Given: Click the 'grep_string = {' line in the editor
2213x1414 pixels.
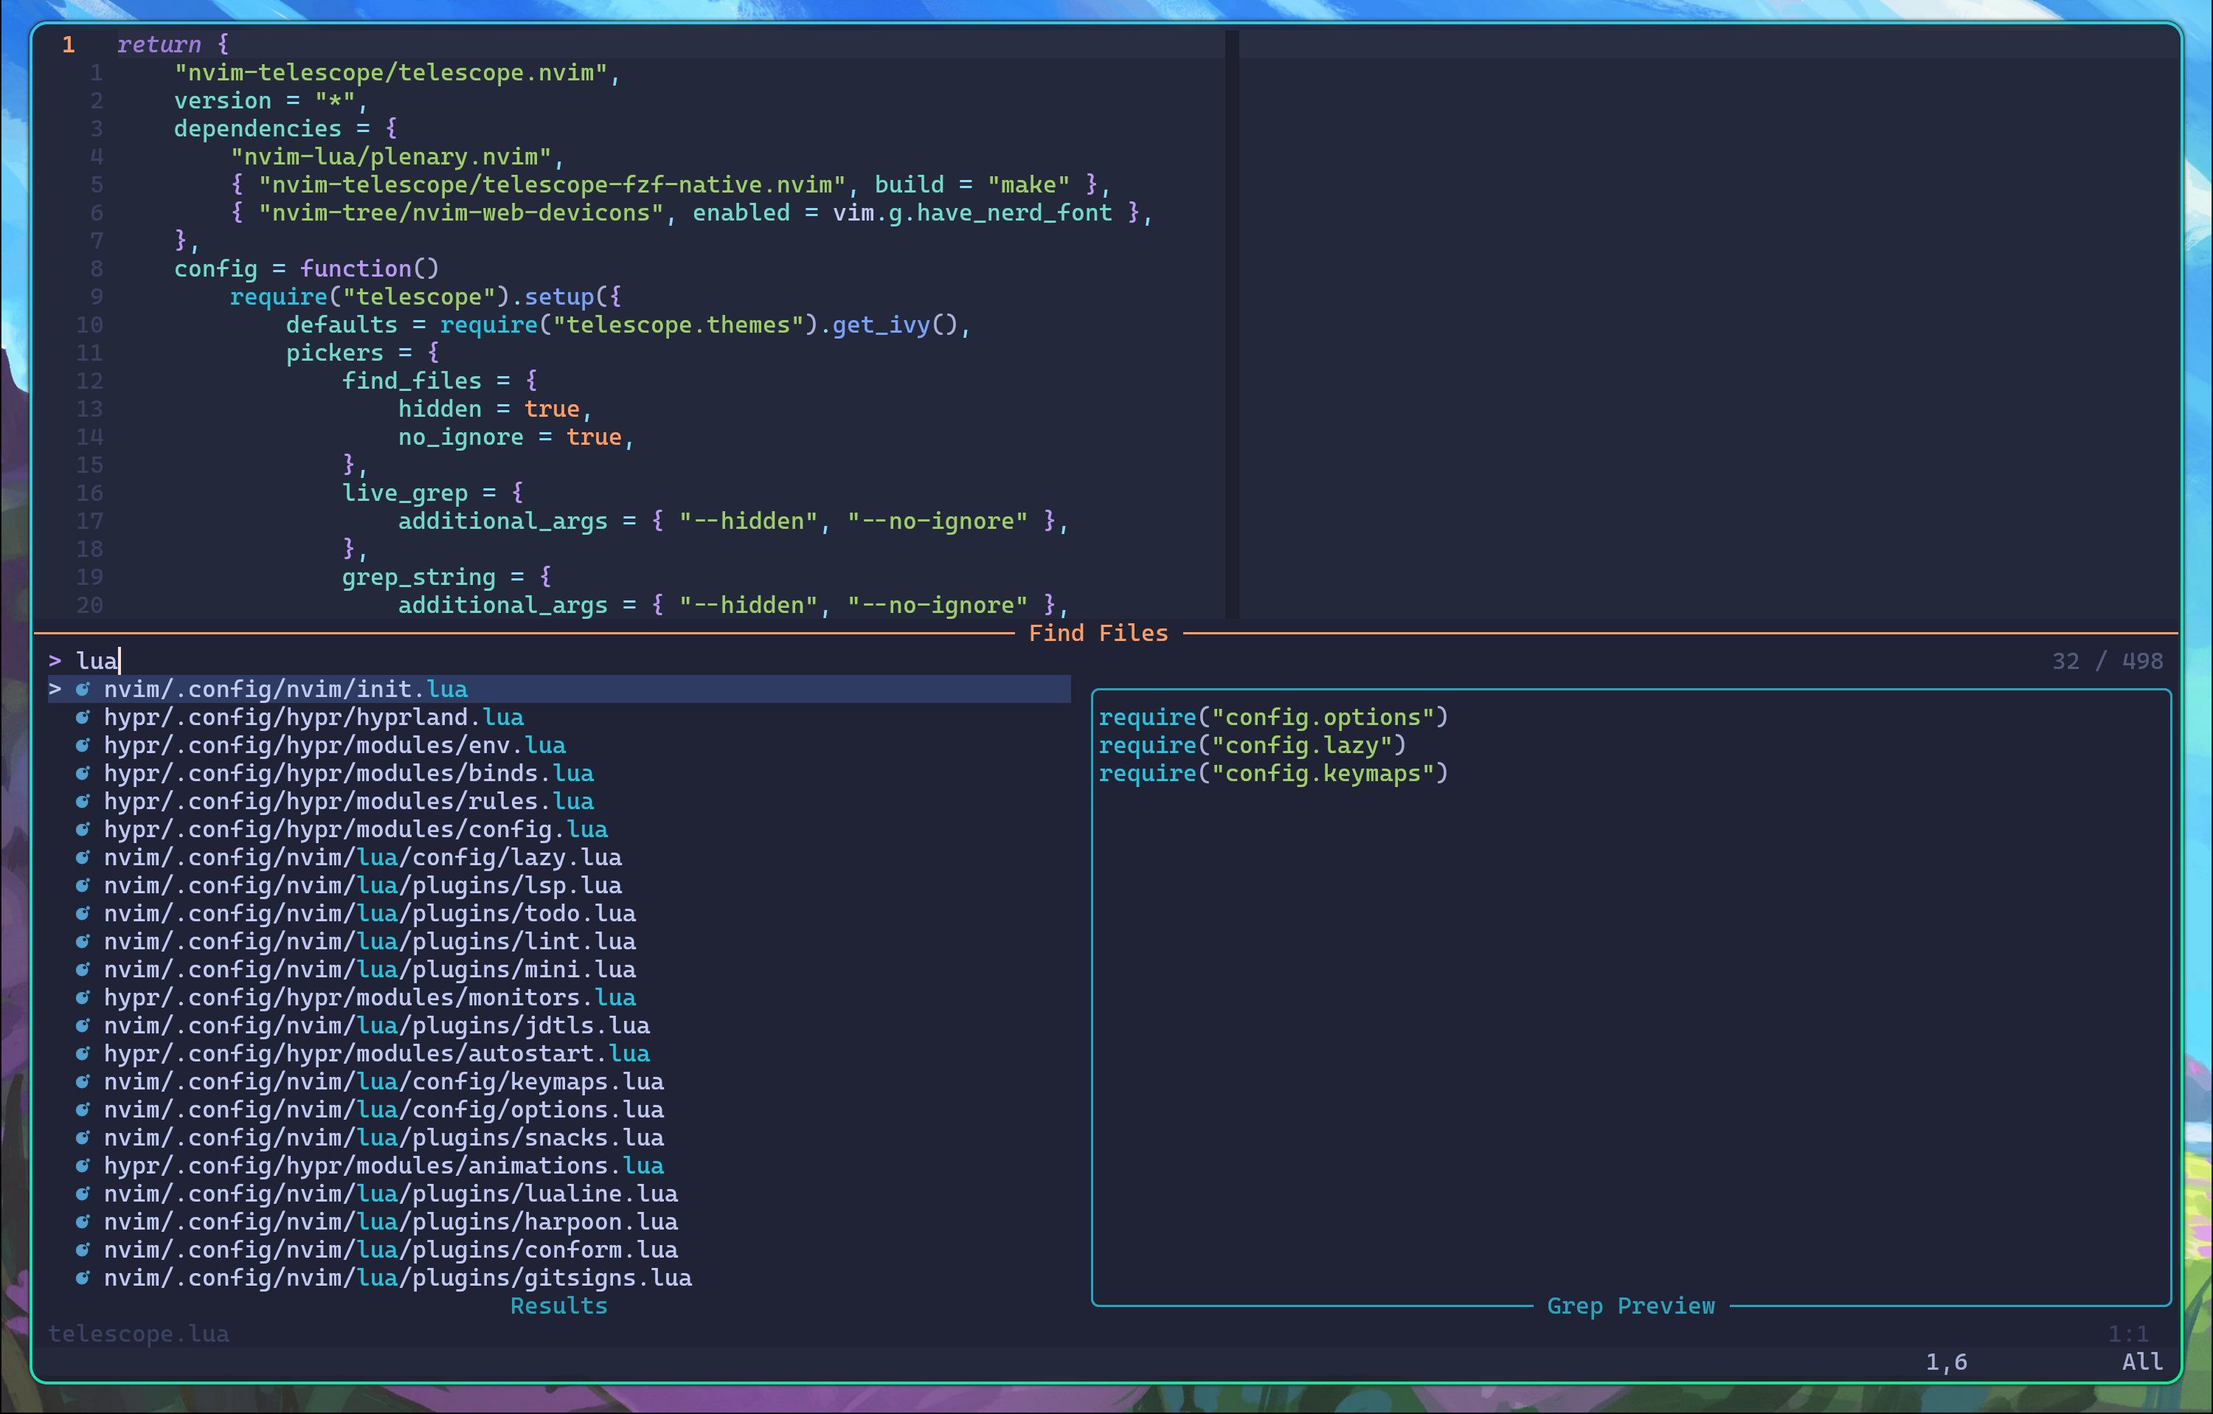Looking at the screenshot, I should point(446,577).
